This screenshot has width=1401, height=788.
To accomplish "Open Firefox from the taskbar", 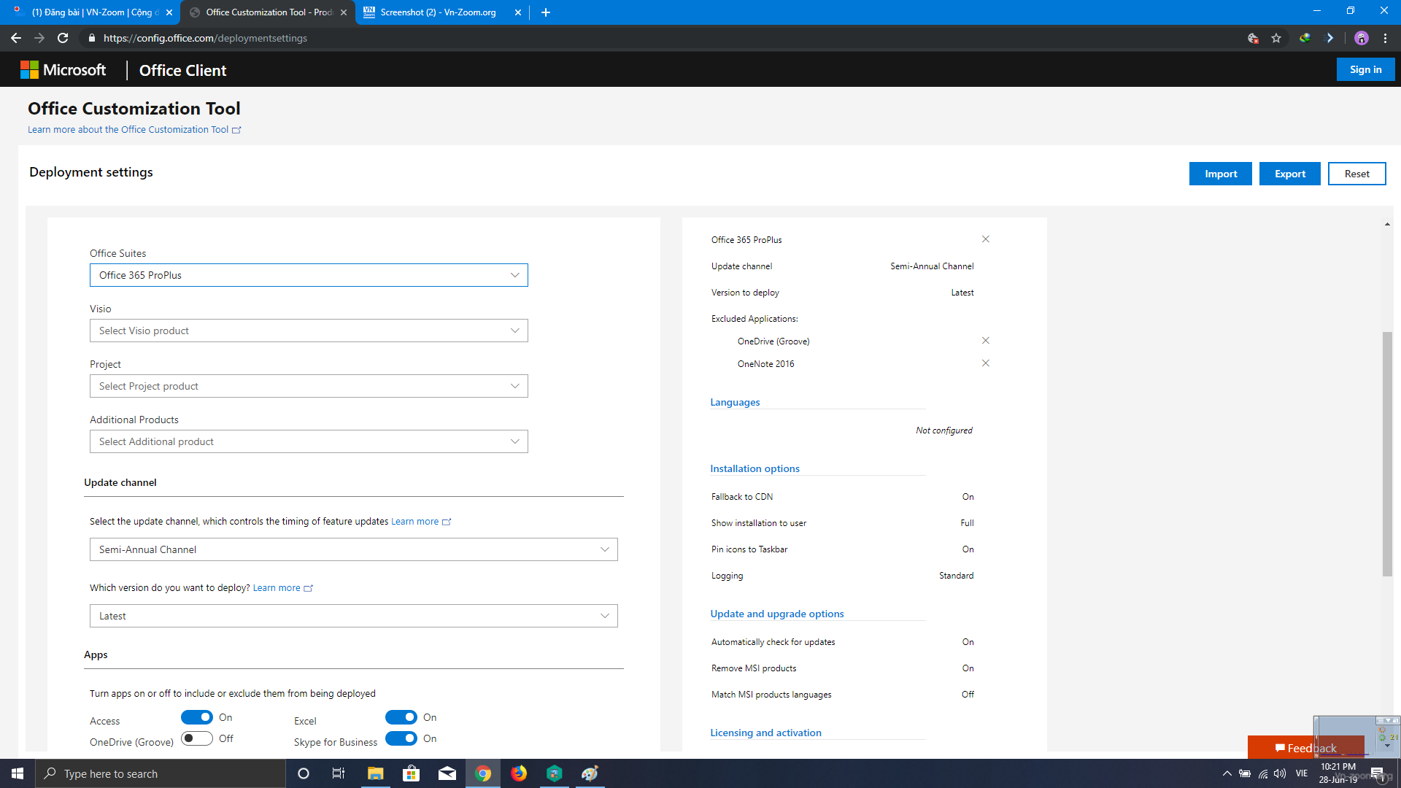I will 519,773.
